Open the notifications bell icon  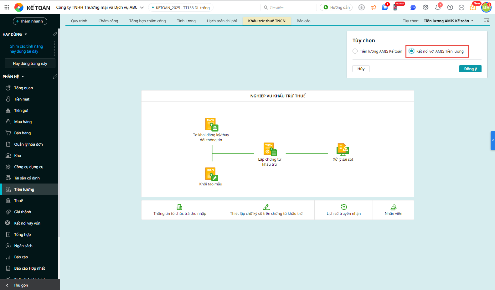[438, 8]
